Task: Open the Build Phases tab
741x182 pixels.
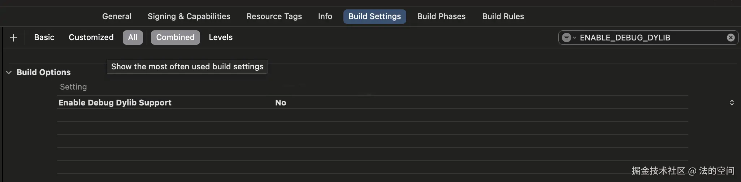Action: [x=441, y=17]
